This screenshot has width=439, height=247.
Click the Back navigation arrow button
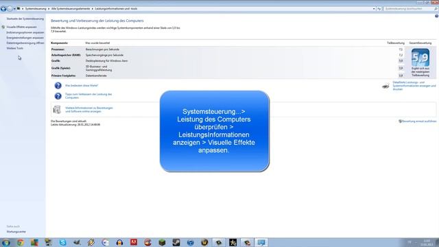click(x=3, y=9)
